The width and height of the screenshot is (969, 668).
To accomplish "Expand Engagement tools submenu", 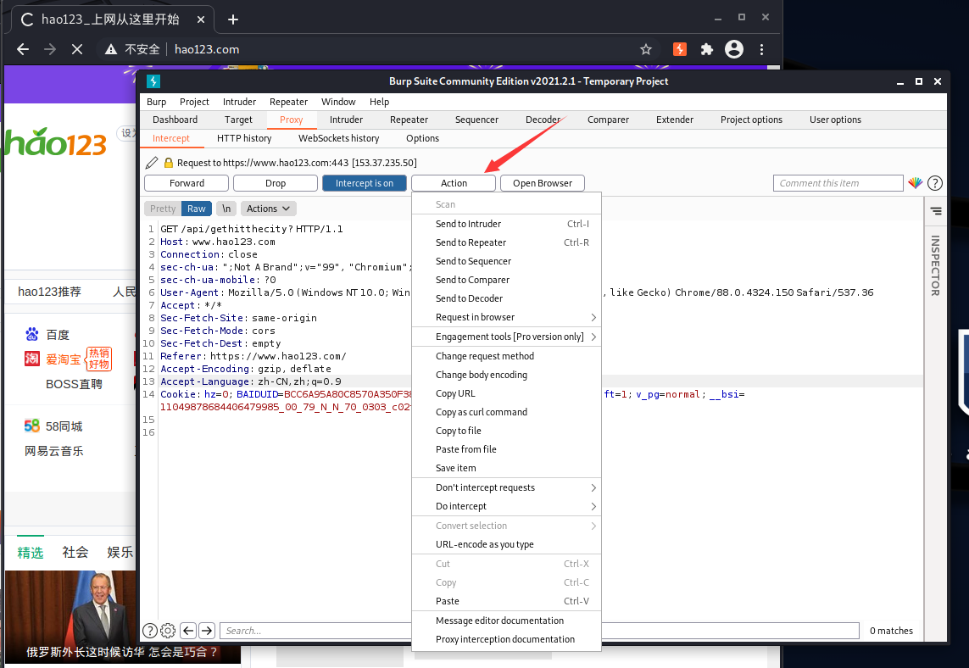I will 506,337.
